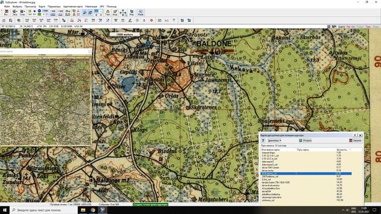Open Chrome from the taskbar

93,210
